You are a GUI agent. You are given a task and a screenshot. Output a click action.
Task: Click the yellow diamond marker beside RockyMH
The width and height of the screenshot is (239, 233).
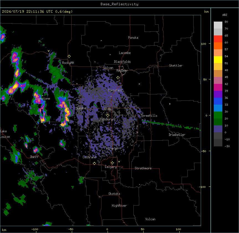(69, 56)
